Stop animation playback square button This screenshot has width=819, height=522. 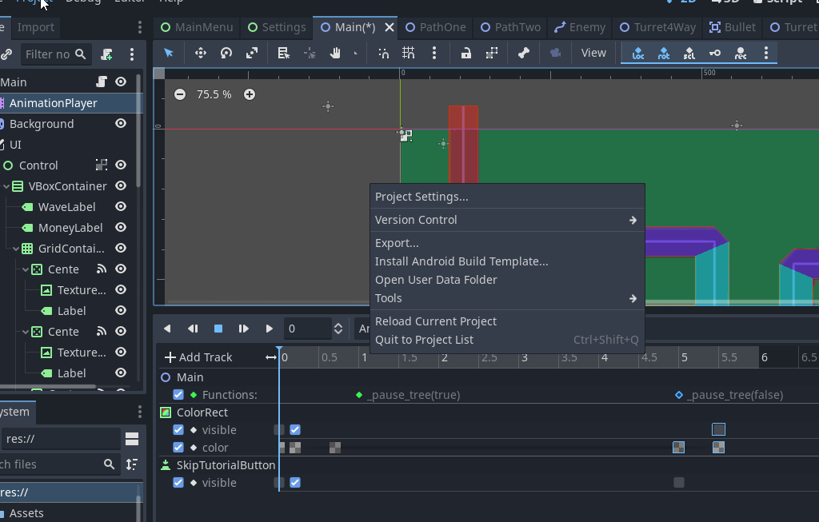[x=218, y=329]
